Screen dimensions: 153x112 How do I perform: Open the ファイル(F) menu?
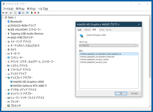pyautogui.click(x=8, y=9)
